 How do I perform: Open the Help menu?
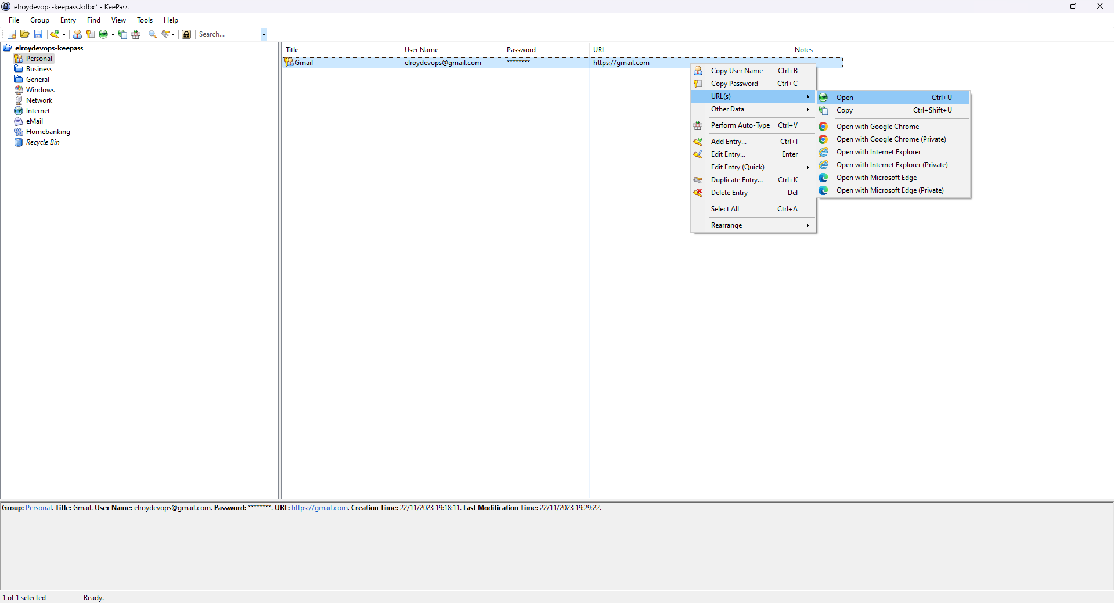coord(171,20)
